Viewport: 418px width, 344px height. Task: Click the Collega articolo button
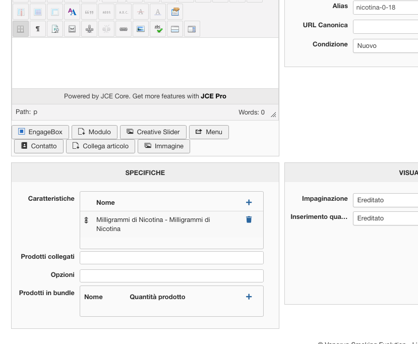click(x=100, y=146)
